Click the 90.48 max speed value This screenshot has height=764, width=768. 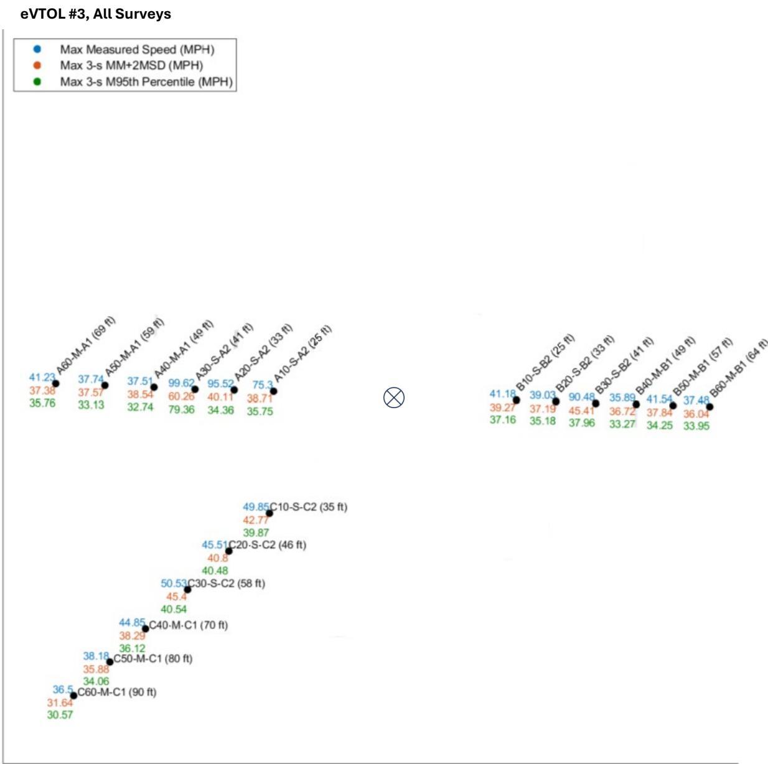581,397
